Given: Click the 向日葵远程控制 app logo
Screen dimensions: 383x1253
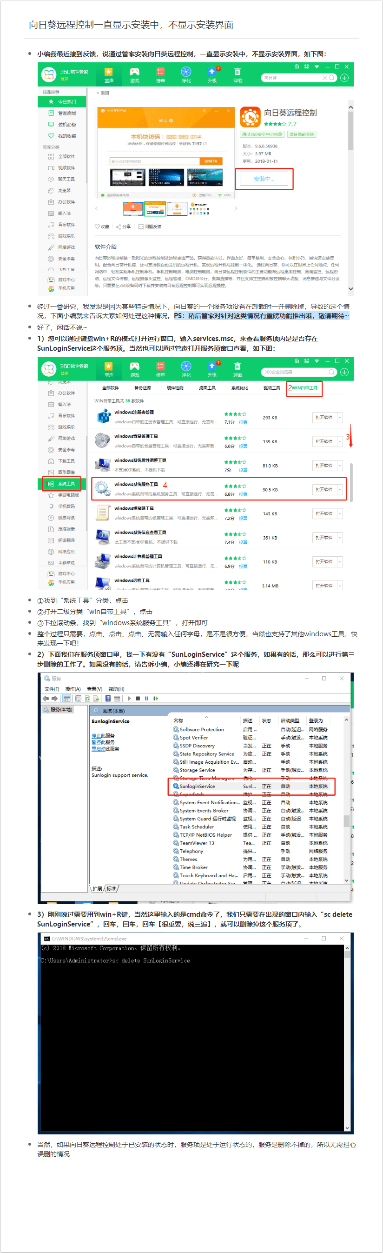Looking at the screenshot, I should (x=251, y=117).
